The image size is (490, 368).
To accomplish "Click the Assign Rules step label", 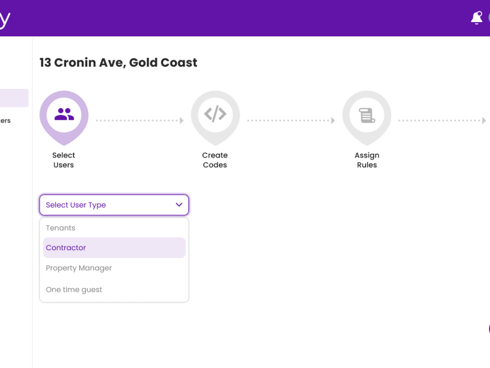I will coord(367,160).
